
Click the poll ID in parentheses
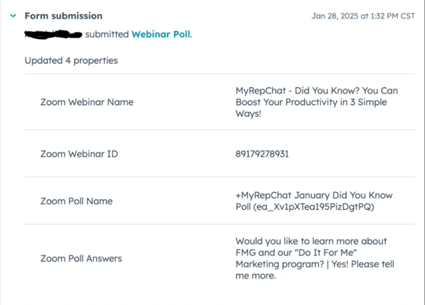coord(314,207)
